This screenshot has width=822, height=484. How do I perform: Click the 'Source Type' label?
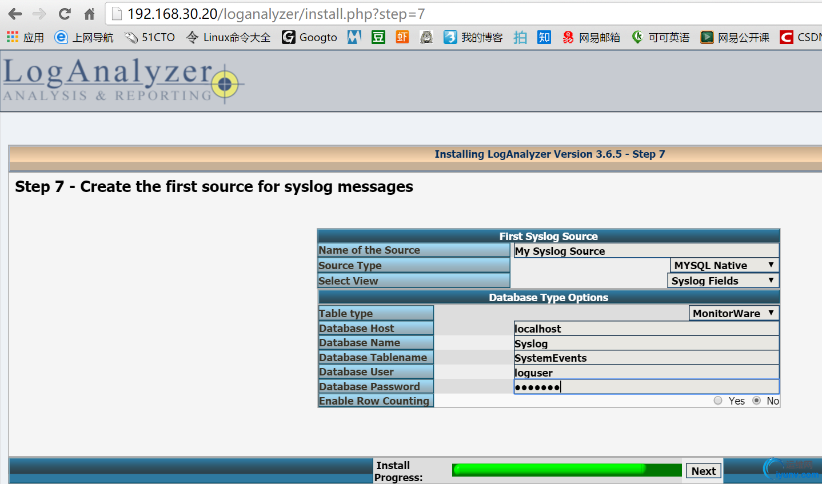pyautogui.click(x=350, y=265)
